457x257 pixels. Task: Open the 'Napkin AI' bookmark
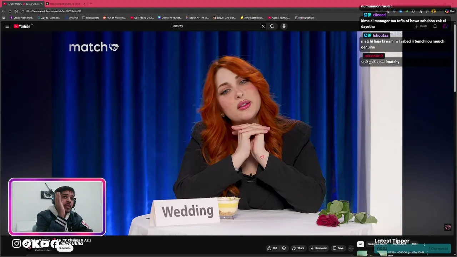point(197,17)
